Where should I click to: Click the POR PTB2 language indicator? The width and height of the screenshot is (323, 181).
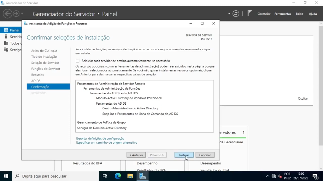pos(287,176)
